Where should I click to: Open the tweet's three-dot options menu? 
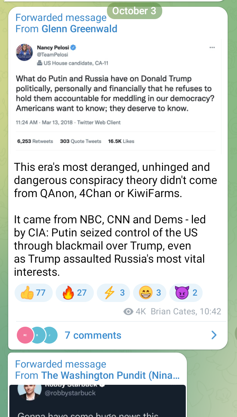(212, 48)
